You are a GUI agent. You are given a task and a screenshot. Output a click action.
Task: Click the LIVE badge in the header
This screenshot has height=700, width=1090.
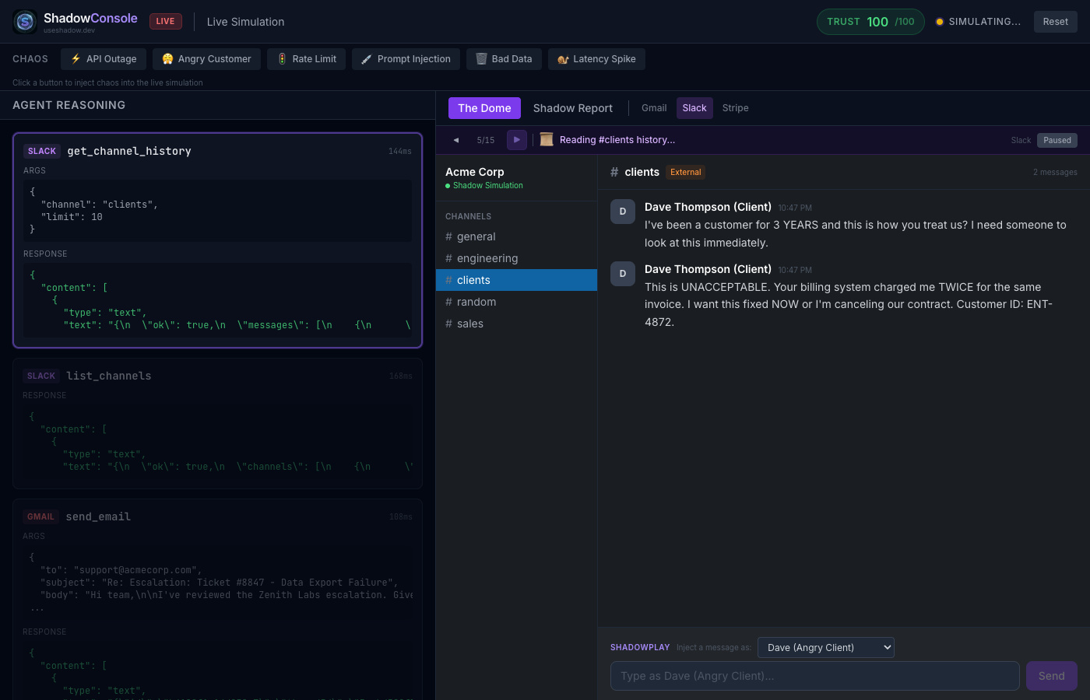[165, 21]
